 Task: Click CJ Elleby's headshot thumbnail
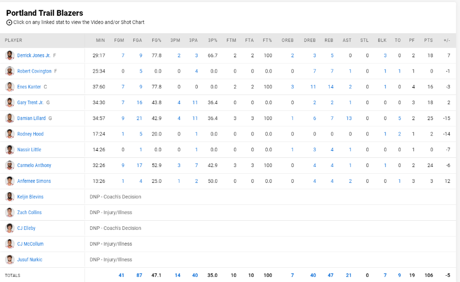click(x=10, y=228)
